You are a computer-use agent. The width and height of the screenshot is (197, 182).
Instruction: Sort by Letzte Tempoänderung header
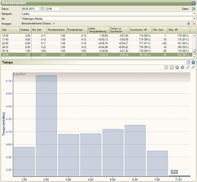(98, 30)
